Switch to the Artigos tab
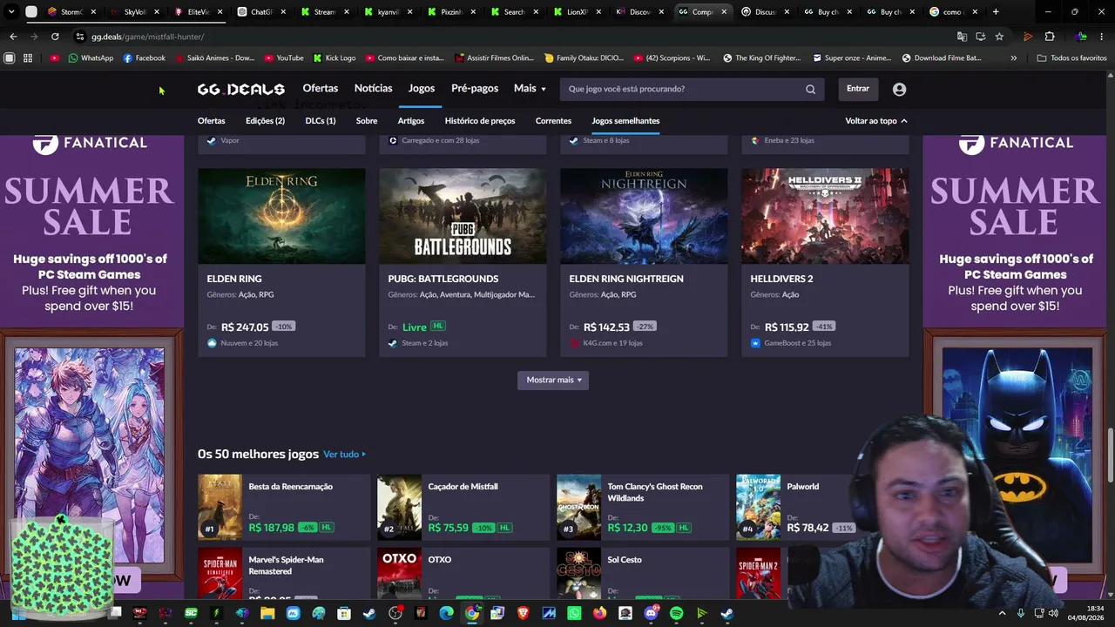This screenshot has height=627, width=1115. [411, 121]
